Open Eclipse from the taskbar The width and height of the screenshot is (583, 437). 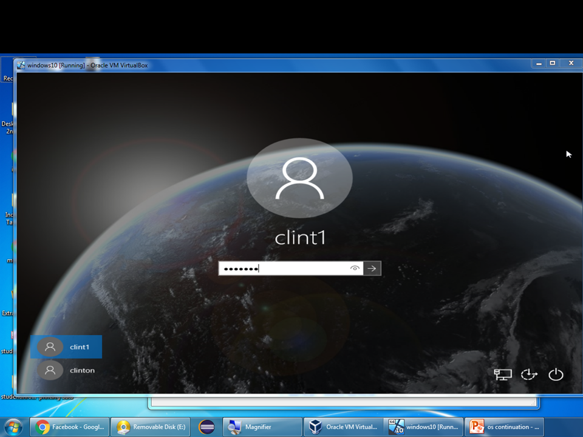coord(206,427)
